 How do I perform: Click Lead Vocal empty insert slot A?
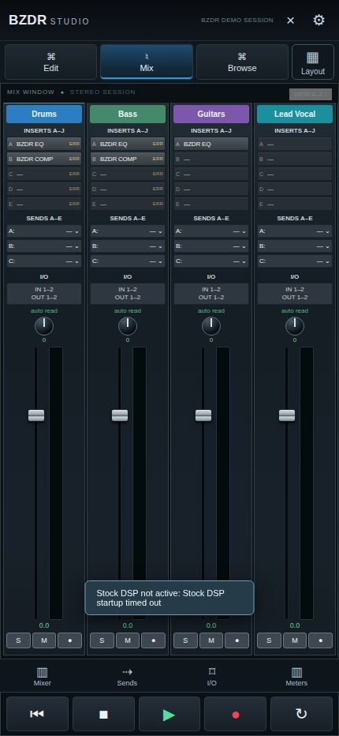(295, 144)
